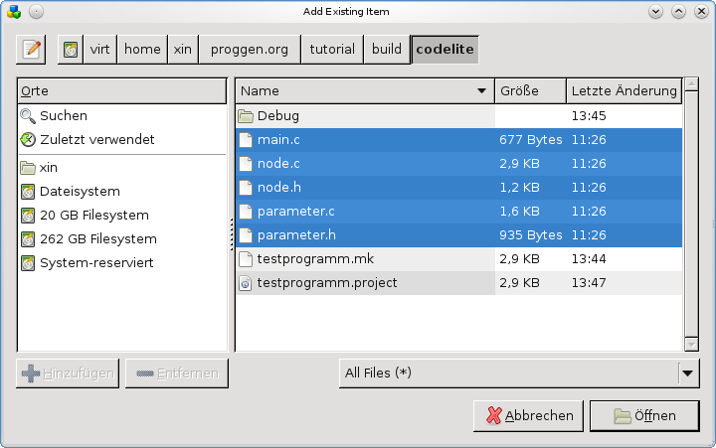Image resolution: width=716 pixels, height=448 pixels.
Task: Sort the file list by Name column
Action: pyautogui.click(x=364, y=90)
